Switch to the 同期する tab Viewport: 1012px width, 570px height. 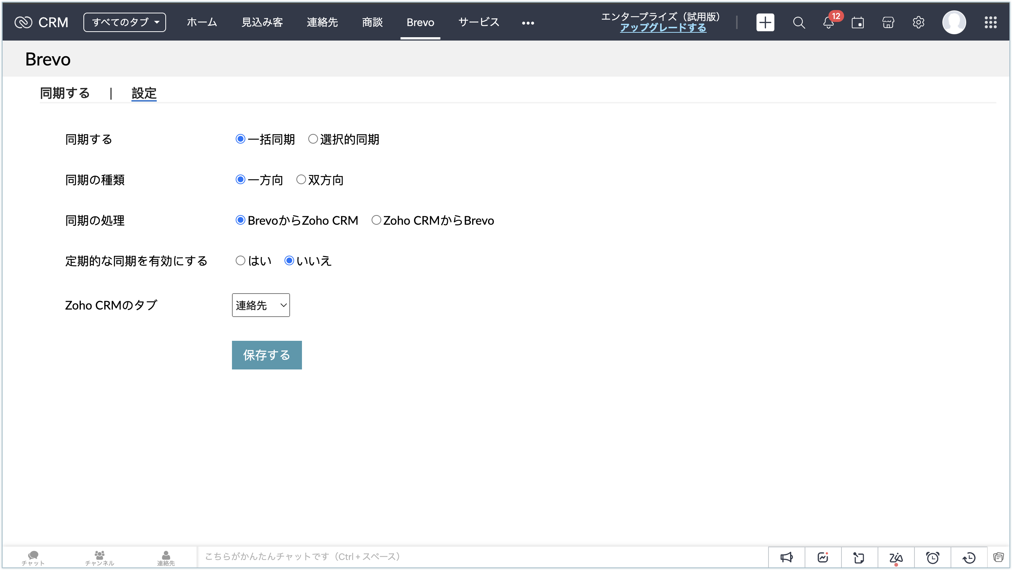65,93
